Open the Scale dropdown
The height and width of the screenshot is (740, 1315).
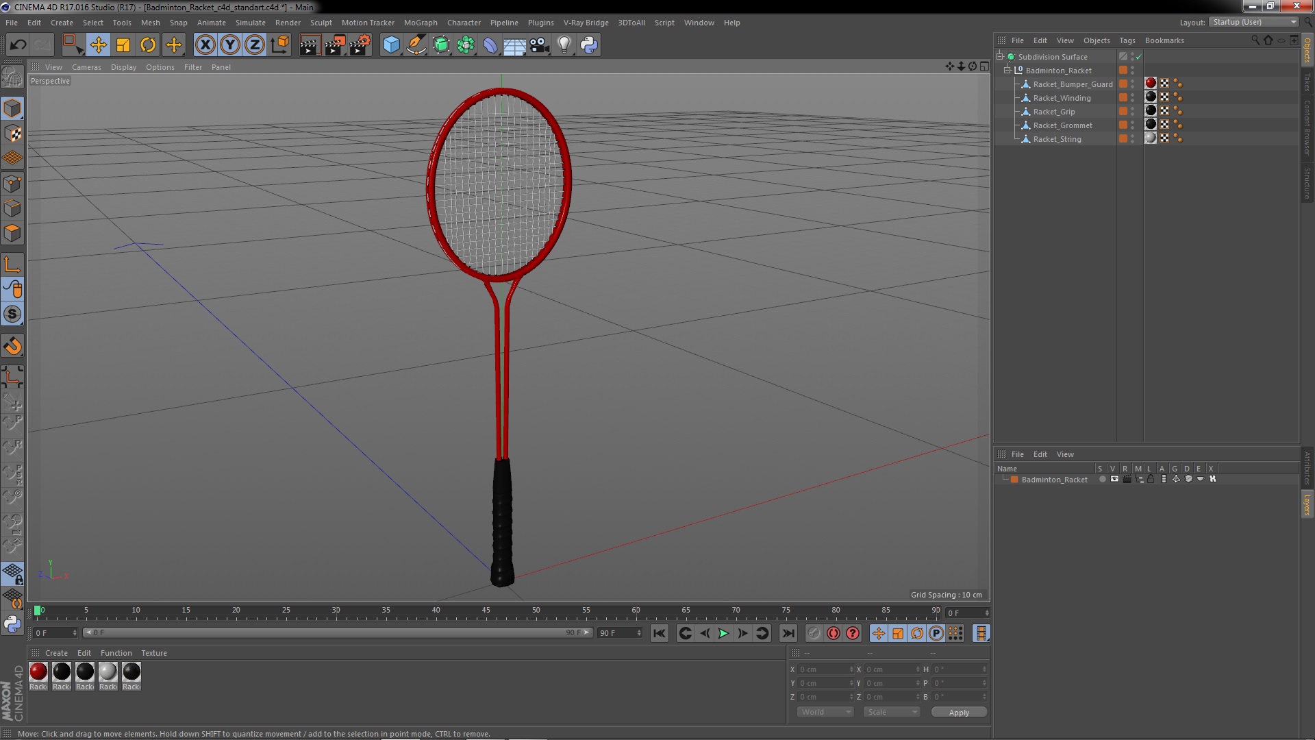coord(891,713)
